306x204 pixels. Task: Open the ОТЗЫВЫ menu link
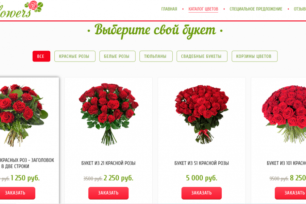pos(300,9)
